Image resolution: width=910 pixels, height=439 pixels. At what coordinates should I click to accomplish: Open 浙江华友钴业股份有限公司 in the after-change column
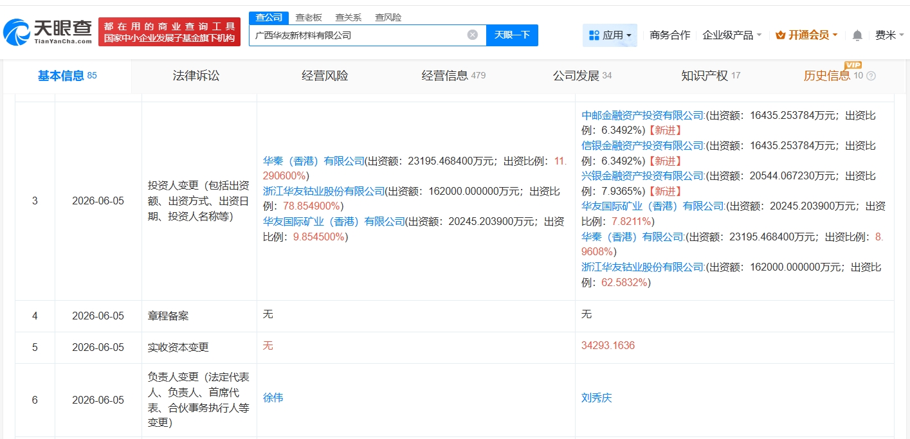(x=643, y=267)
